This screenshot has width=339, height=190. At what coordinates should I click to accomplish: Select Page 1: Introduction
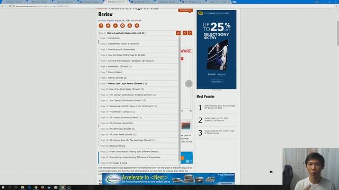139,38
